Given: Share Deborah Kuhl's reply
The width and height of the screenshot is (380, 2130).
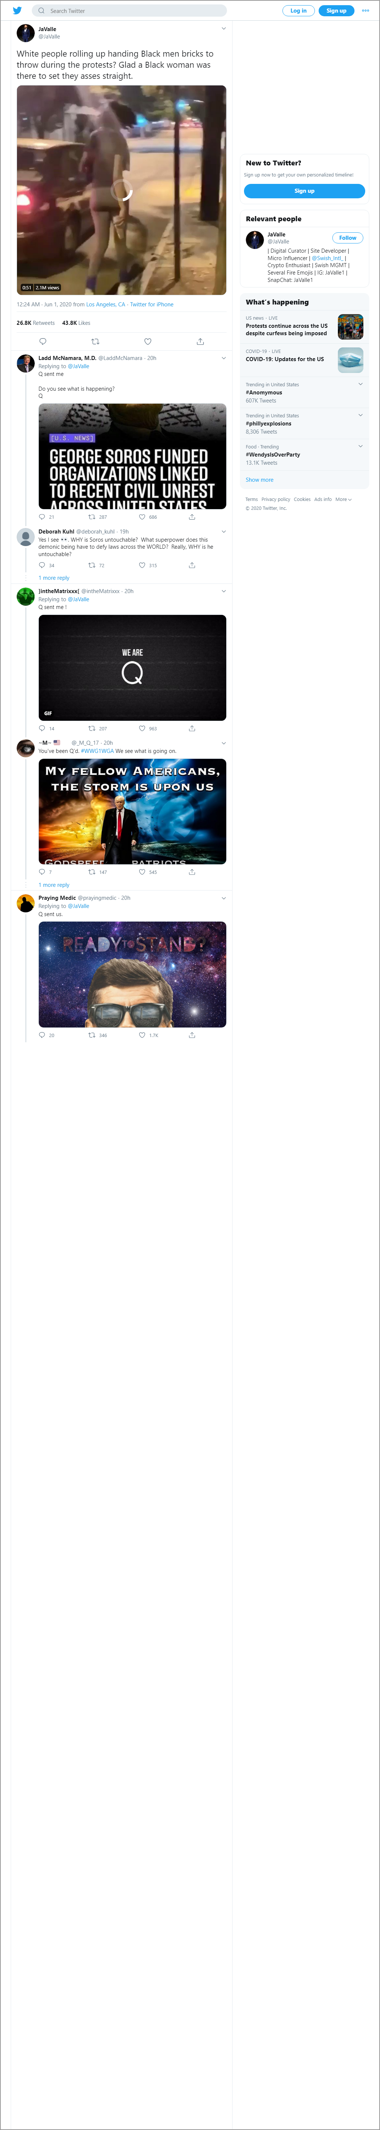Looking at the screenshot, I should pos(191,566).
